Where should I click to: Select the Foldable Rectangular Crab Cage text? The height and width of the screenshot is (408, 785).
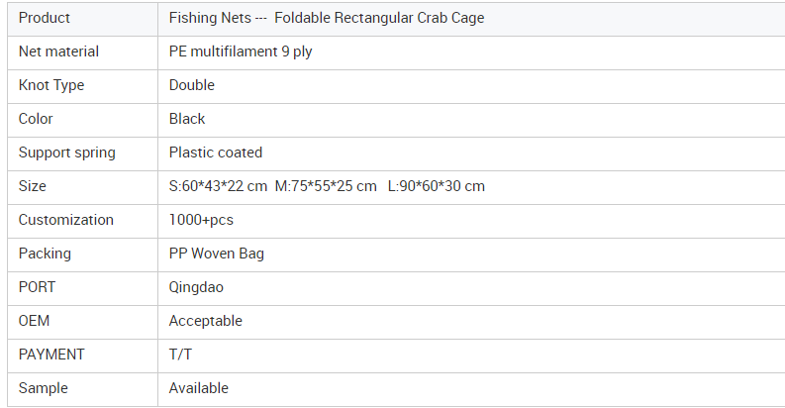379,18
